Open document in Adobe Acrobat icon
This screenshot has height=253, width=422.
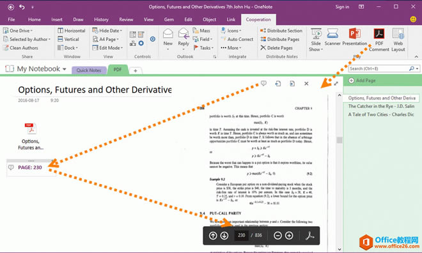pyautogui.click(x=309, y=236)
